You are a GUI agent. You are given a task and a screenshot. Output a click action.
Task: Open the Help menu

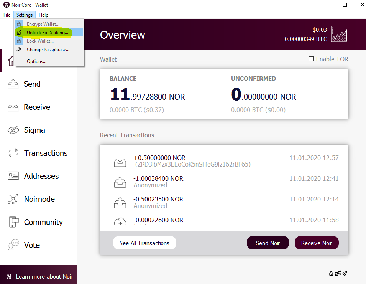pyautogui.click(x=43, y=15)
